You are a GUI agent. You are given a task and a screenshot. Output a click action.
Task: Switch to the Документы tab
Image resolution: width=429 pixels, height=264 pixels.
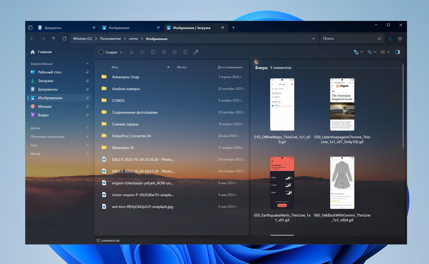pyautogui.click(x=67, y=28)
